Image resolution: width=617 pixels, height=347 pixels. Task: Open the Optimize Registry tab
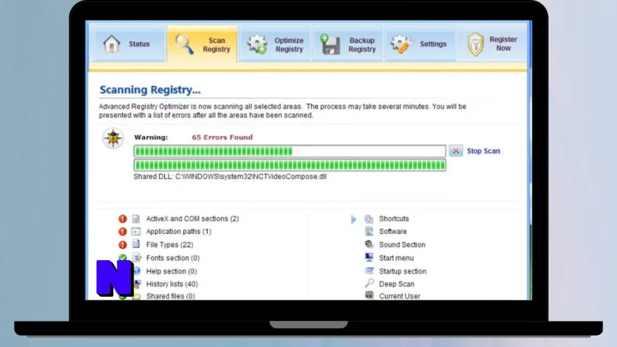pyautogui.click(x=275, y=44)
